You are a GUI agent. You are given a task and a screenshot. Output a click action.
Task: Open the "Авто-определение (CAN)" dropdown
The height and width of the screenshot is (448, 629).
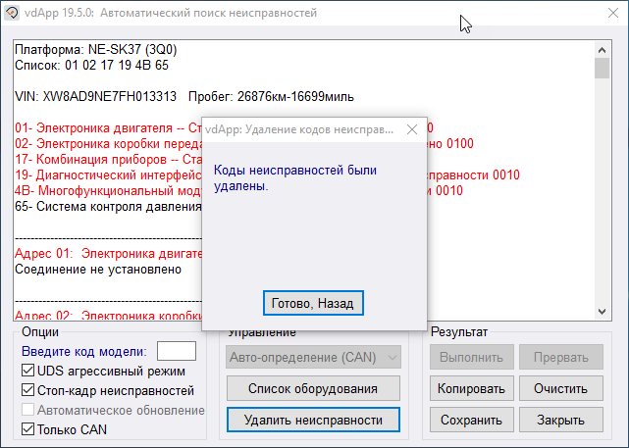tap(313, 359)
